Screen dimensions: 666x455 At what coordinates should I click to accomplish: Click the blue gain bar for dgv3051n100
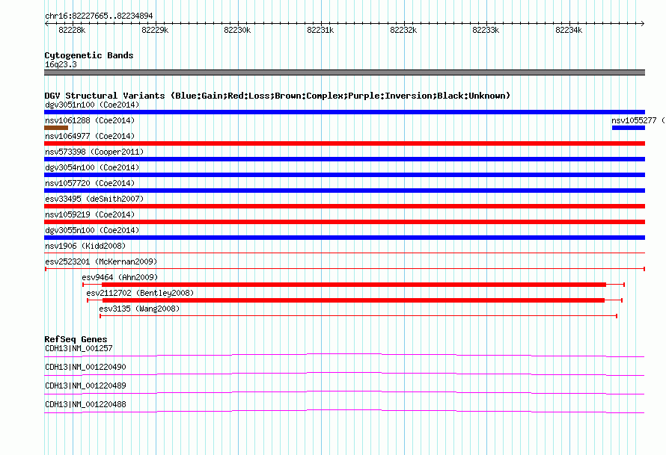pyautogui.click(x=344, y=112)
